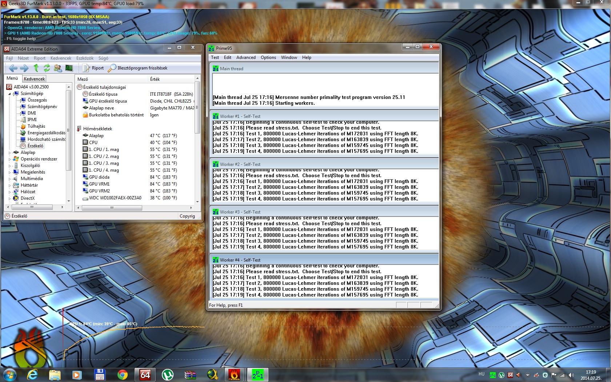The height and width of the screenshot is (382, 611).
Task: Click the Main thread window icon in Prime95
Action: coord(216,68)
